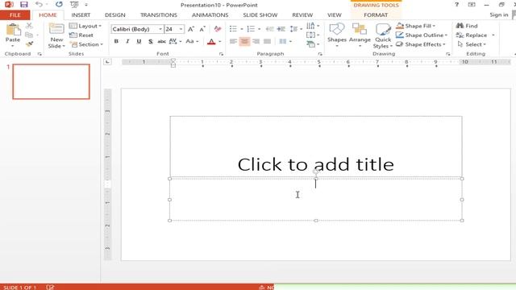The image size is (516, 290).
Task: Open the Arrange objects icon
Action: click(x=360, y=29)
